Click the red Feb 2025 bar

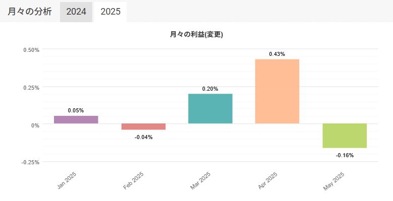pyautogui.click(x=143, y=126)
